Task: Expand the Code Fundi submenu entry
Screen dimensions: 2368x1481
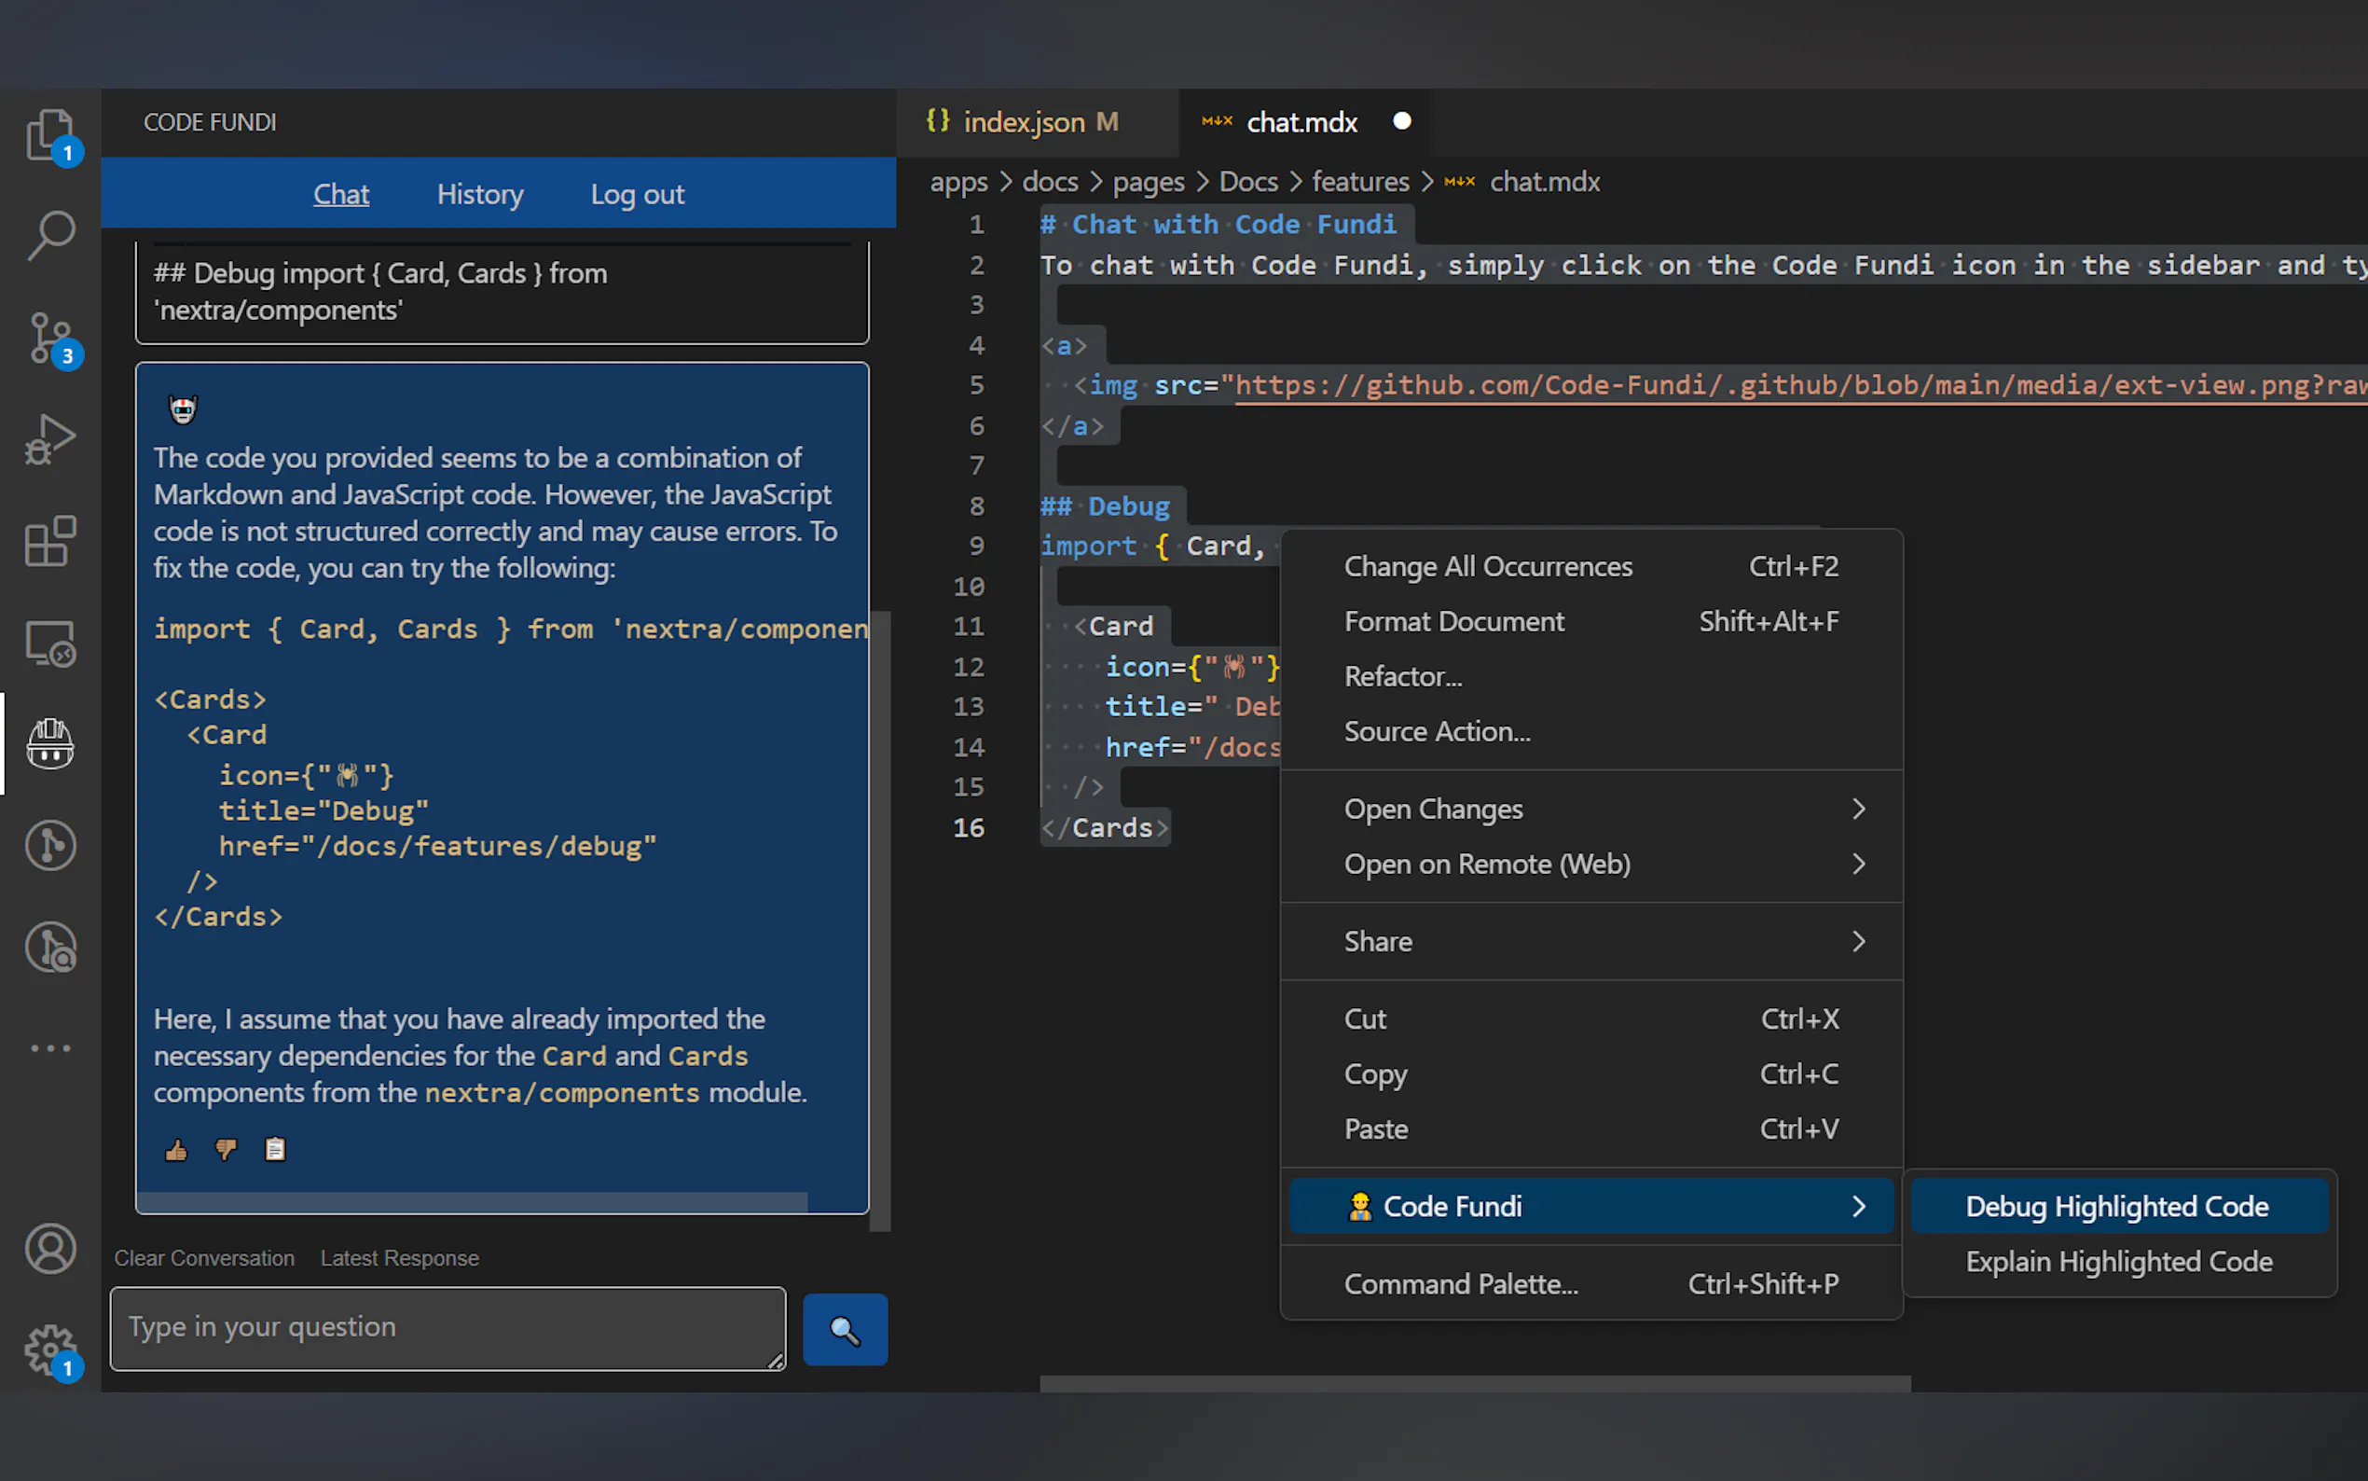Action: pos(1590,1206)
